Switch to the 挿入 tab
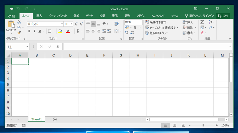The width and height of the screenshot is (238, 133). pyautogui.click(x=39, y=16)
